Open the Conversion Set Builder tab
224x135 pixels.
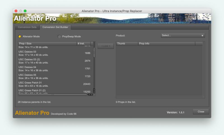click(x=55, y=27)
